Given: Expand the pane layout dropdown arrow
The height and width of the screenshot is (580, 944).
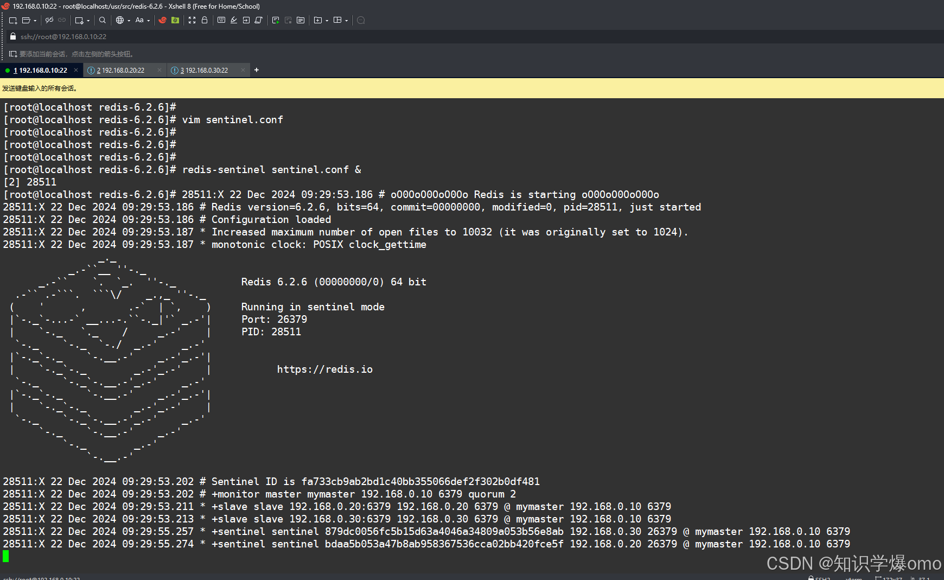Looking at the screenshot, I should [x=347, y=21].
